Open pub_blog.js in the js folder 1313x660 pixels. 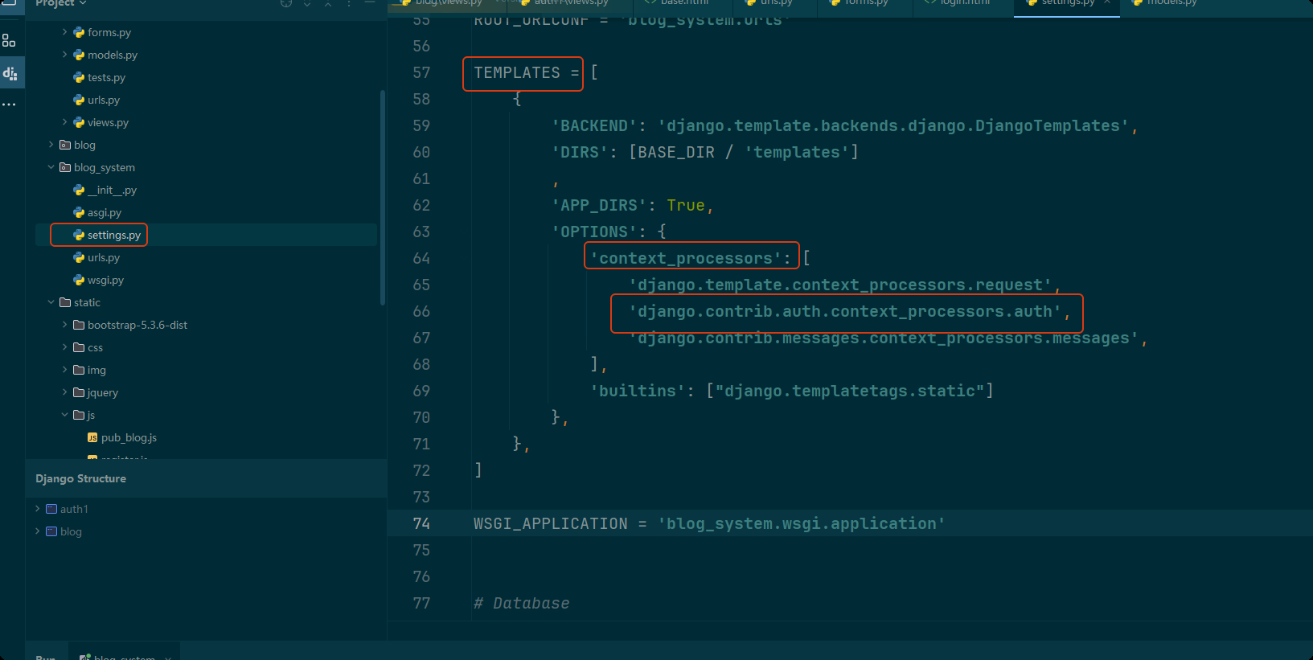tap(129, 437)
